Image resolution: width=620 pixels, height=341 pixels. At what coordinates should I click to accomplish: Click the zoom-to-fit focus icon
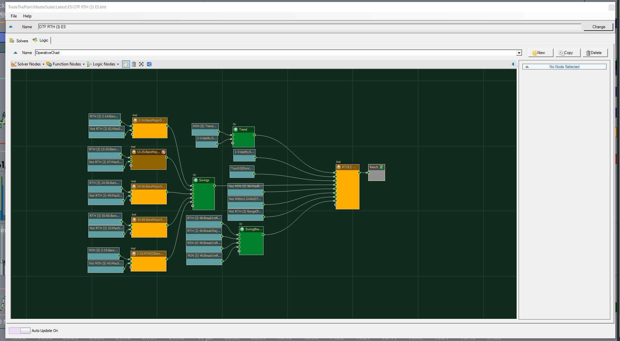coord(141,64)
